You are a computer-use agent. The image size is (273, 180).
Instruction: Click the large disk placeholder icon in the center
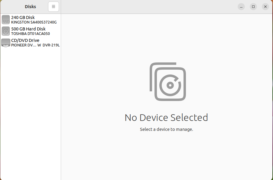click(x=168, y=82)
